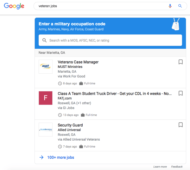Click 'Army, Marines, Navy, Air Force, Coast Guard' subtitle
The height and width of the screenshot is (170, 190).
71,29
